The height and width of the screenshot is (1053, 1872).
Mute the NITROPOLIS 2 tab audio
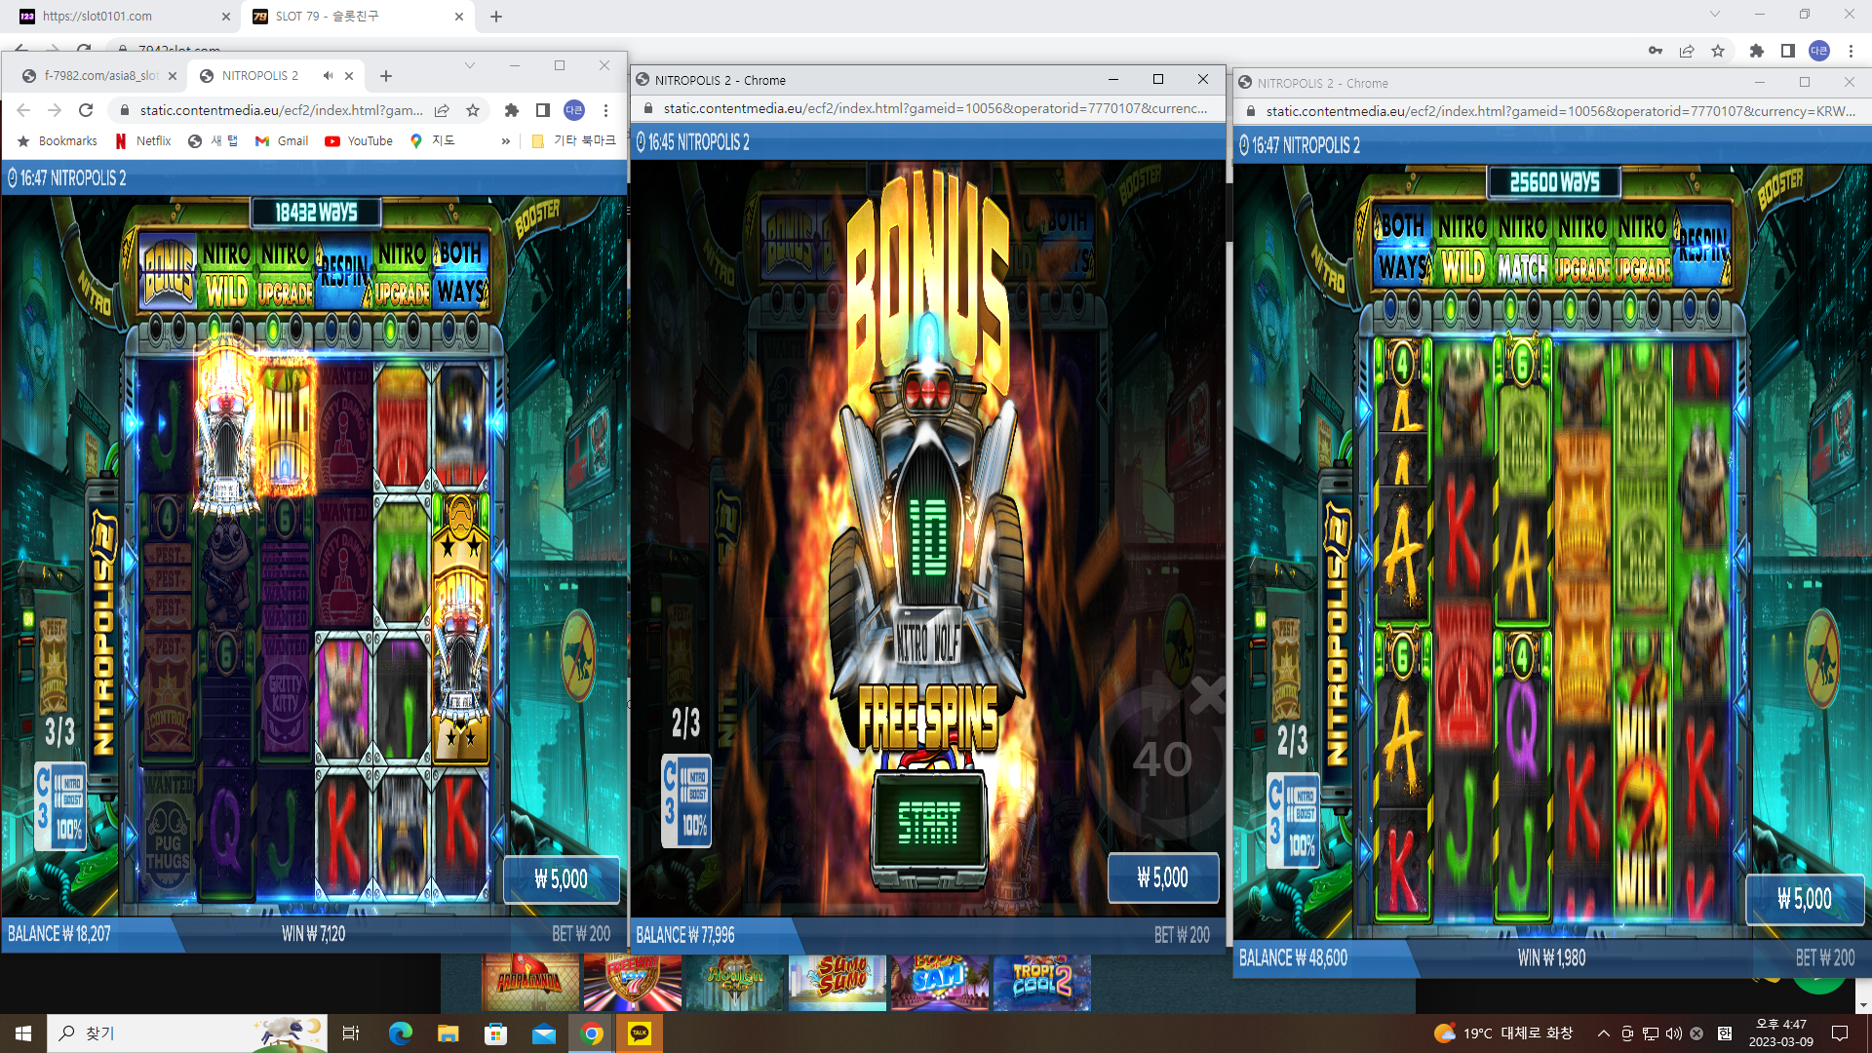click(x=329, y=76)
